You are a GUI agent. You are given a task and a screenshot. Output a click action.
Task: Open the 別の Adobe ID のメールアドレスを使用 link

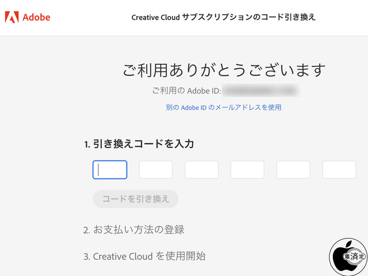tap(223, 107)
